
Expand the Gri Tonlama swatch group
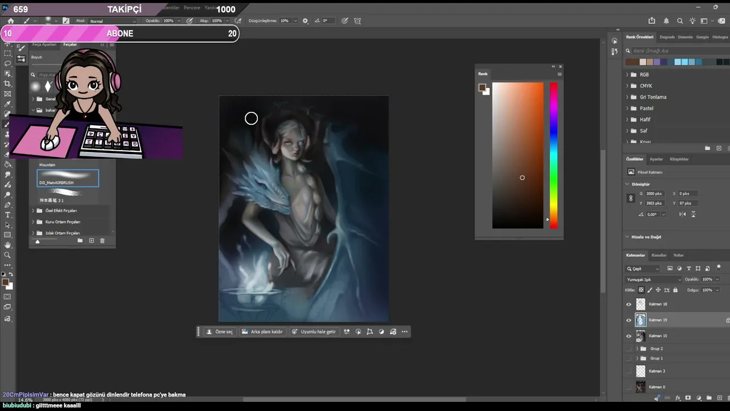pyautogui.click(x=627, y=97)
